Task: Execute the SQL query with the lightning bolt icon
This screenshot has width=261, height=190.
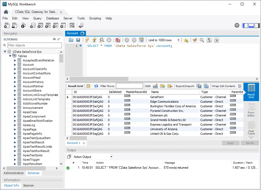Action: pos(87,40)
